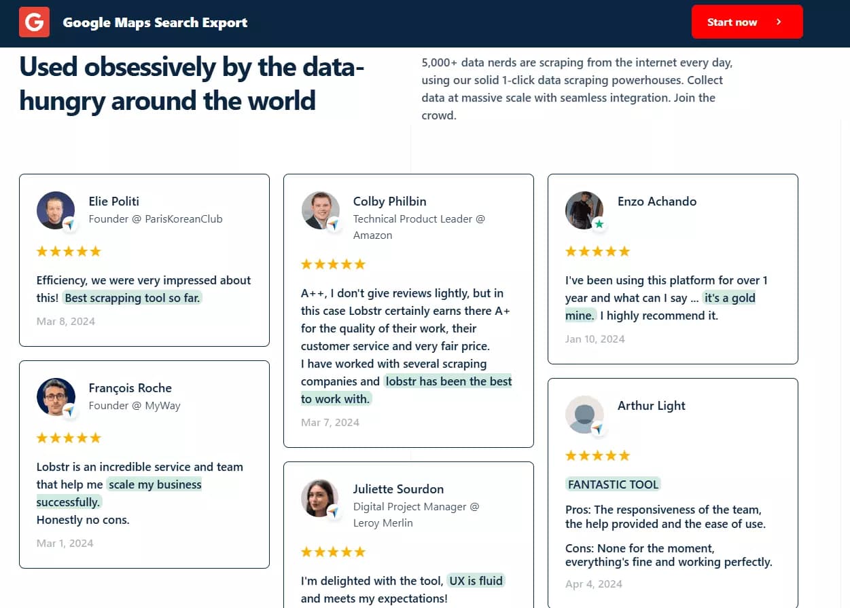Select the reviewer name Juliette Sourdon
Viewport: 850px width, 608px height.
coord(398,489)
